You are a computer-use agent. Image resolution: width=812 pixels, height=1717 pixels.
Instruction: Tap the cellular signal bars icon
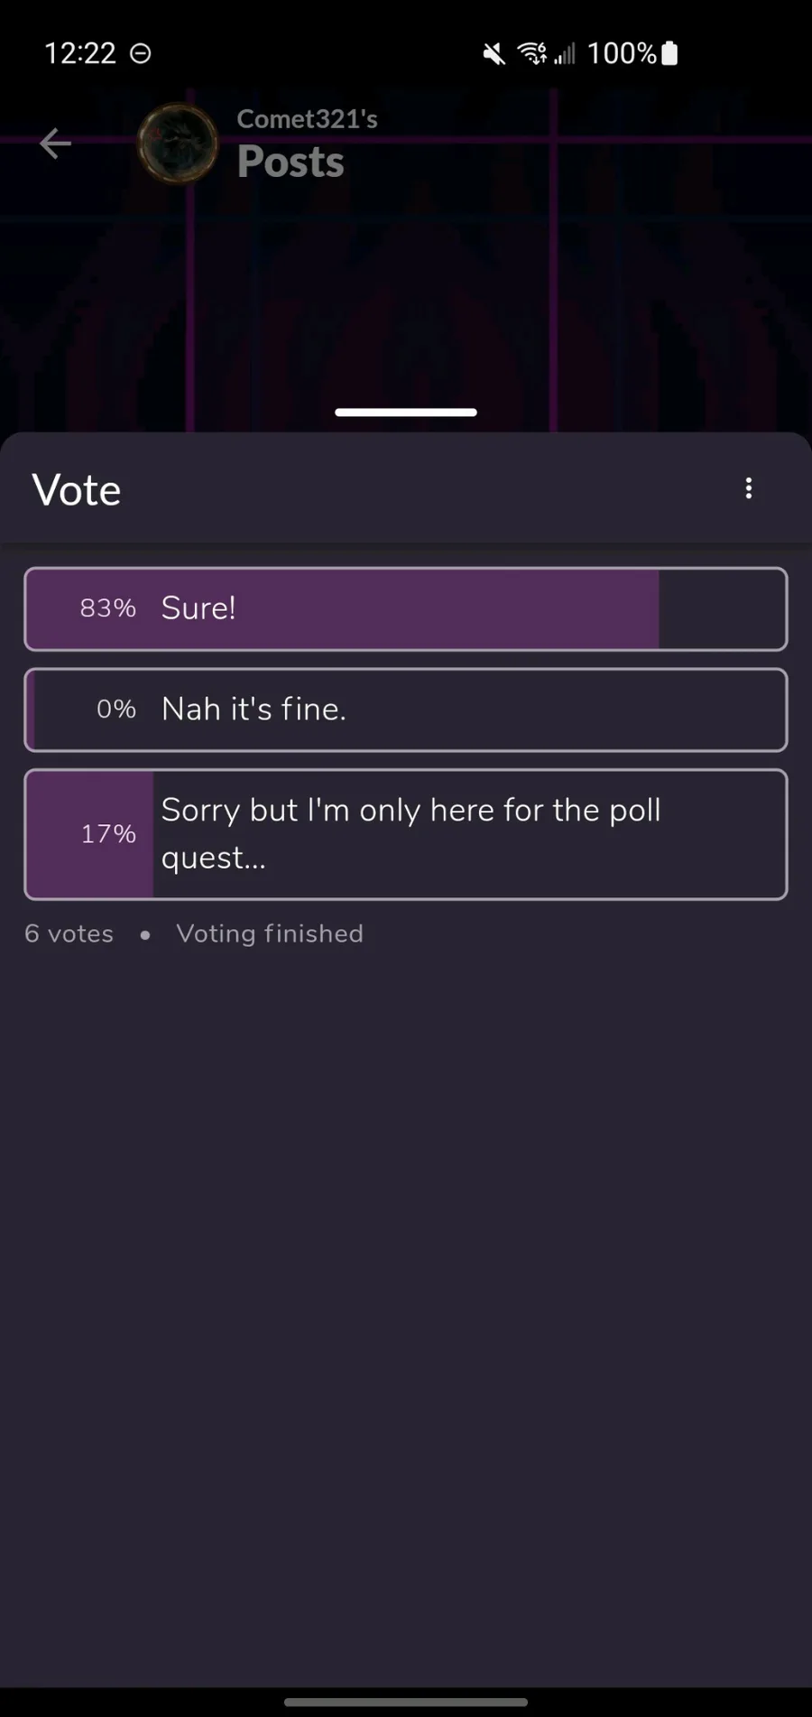click(x=565, y=54)
